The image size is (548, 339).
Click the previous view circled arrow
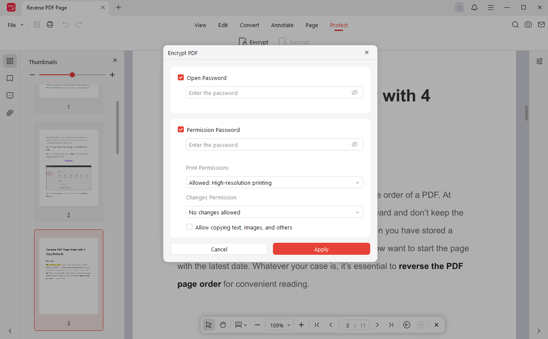(x=407, y=325)
